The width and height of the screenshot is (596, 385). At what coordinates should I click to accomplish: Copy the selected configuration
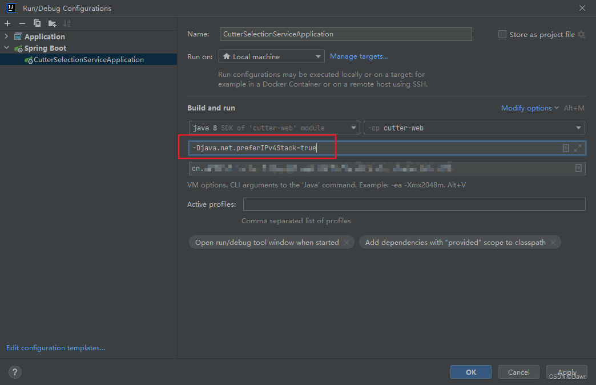pos(37,23)
